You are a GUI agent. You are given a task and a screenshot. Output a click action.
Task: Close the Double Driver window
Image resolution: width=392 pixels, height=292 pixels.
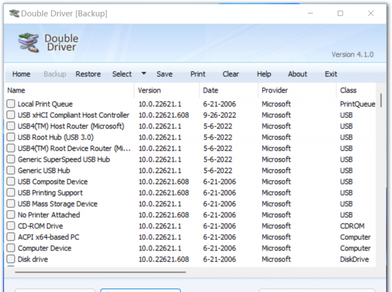[371, 13]
